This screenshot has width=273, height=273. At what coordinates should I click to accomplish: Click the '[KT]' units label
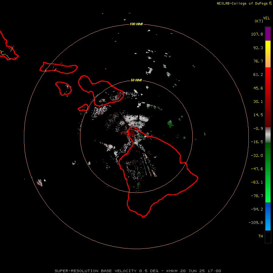click(259, 21)
